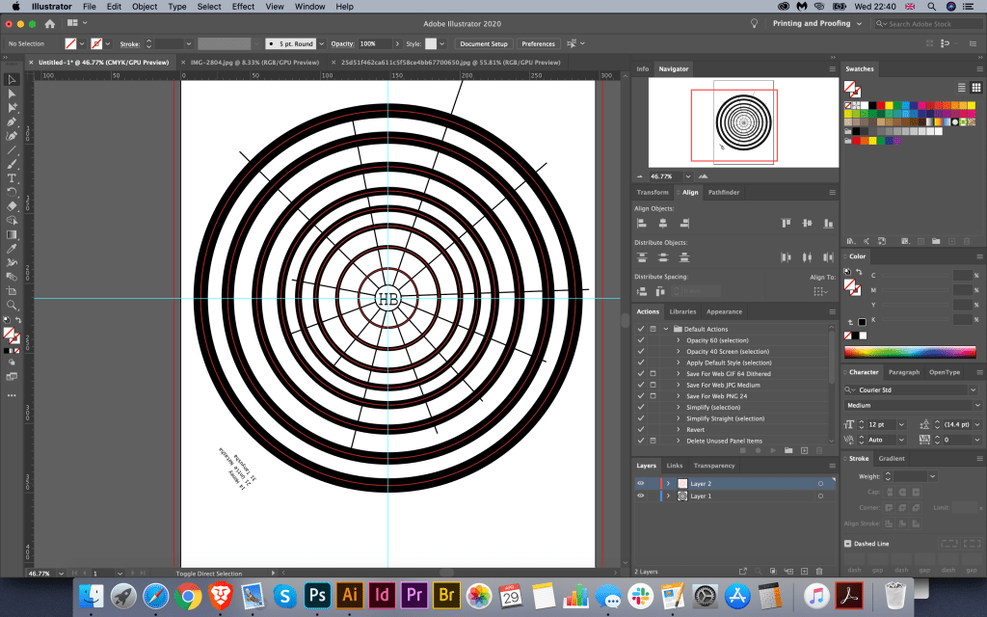Viewport: 987px width, 617px height.
Task: Enable the Dashed Line checkbox
Action: point(848,544)
